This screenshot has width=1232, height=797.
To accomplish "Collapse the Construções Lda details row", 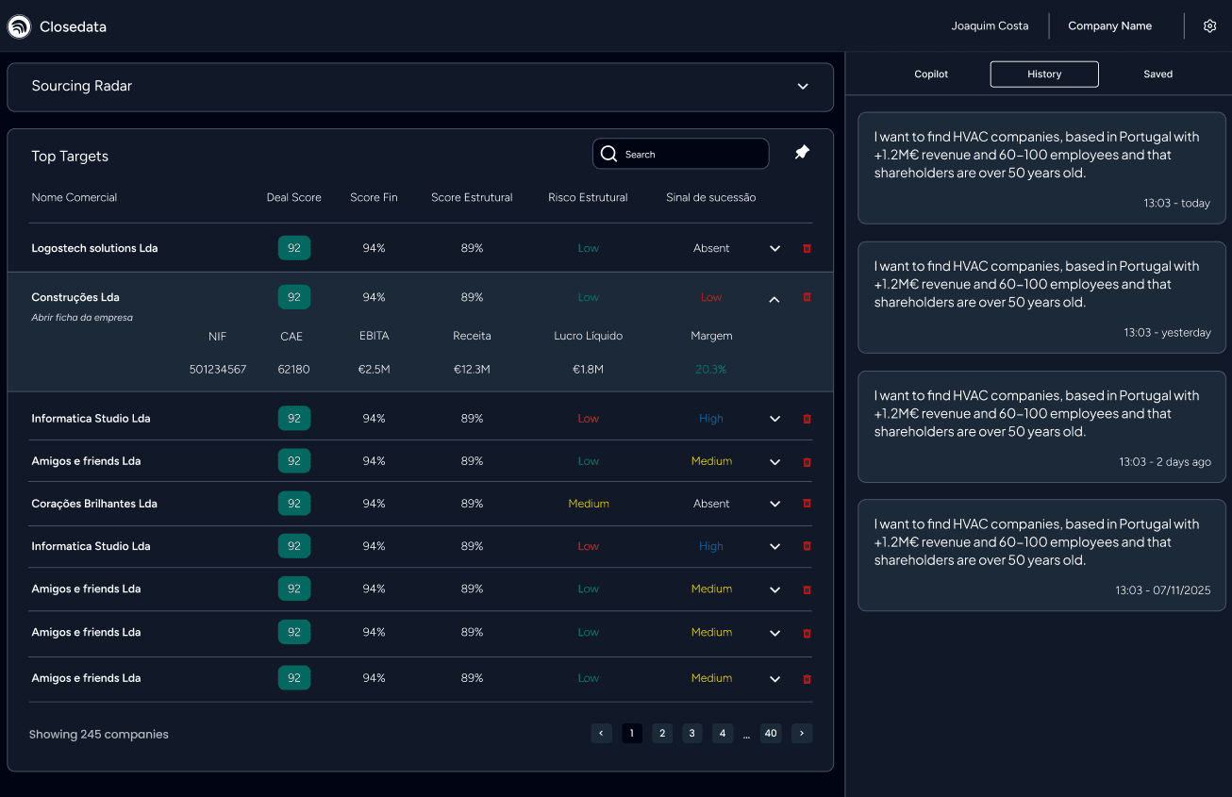I will 774,299.
